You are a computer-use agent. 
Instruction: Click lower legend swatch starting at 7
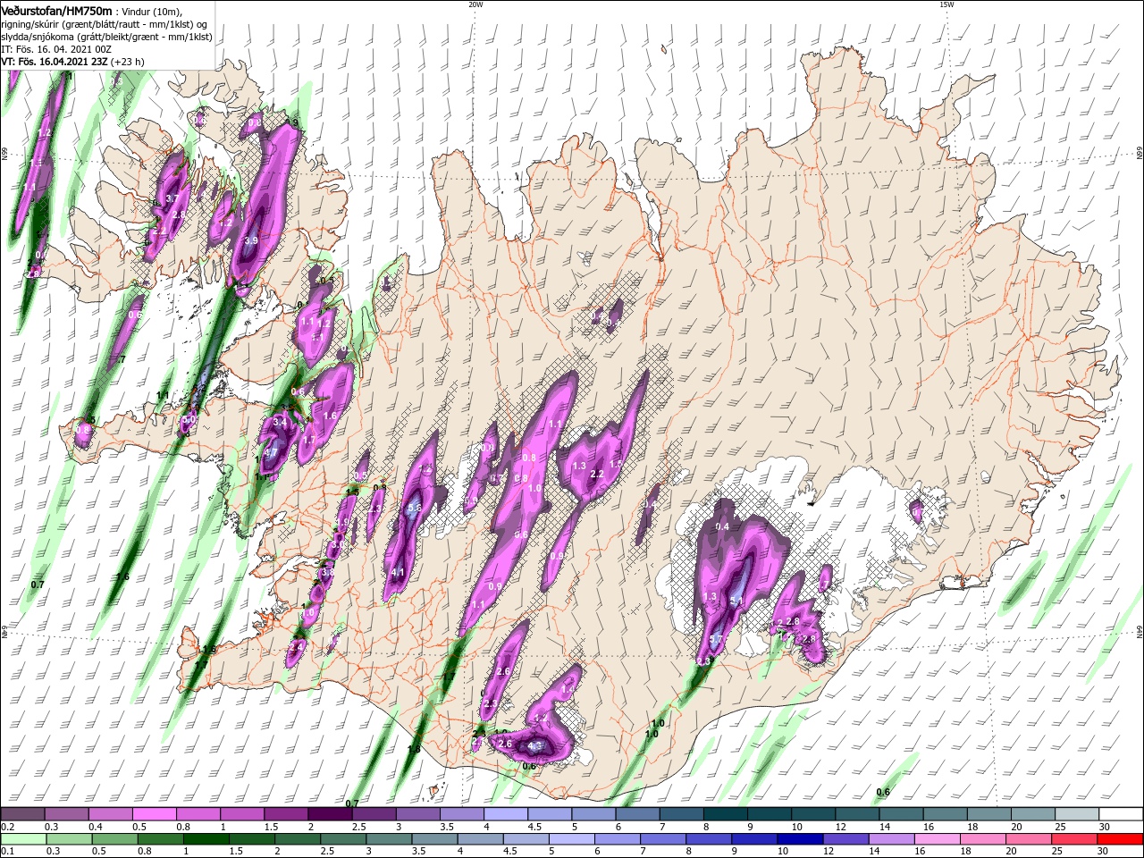coord(663,839)
